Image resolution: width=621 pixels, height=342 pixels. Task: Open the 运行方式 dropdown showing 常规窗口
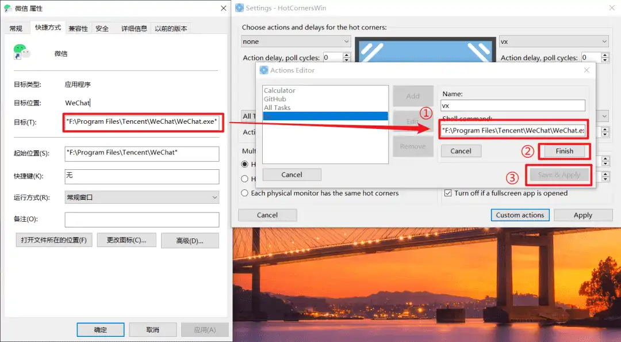142,197
